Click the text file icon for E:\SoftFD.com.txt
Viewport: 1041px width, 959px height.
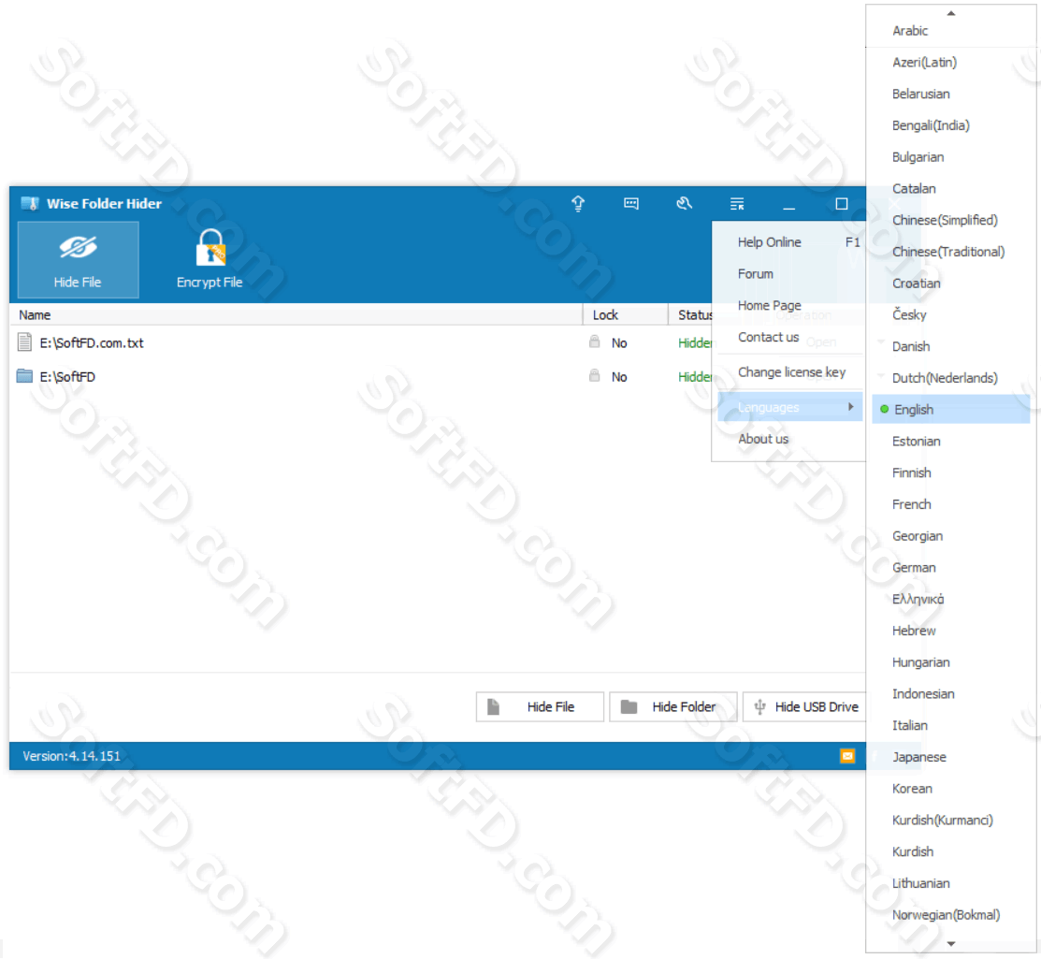click(25, 342)
